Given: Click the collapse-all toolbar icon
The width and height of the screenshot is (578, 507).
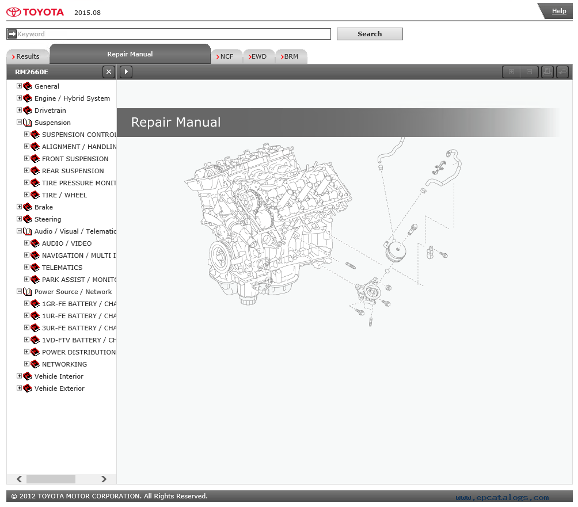Looking at the screenshot, I should tap(529, 72).
